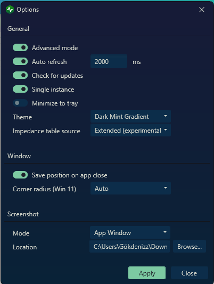Click the Browse... button
This screenshot has width=214, height=284.
[190, 246]
